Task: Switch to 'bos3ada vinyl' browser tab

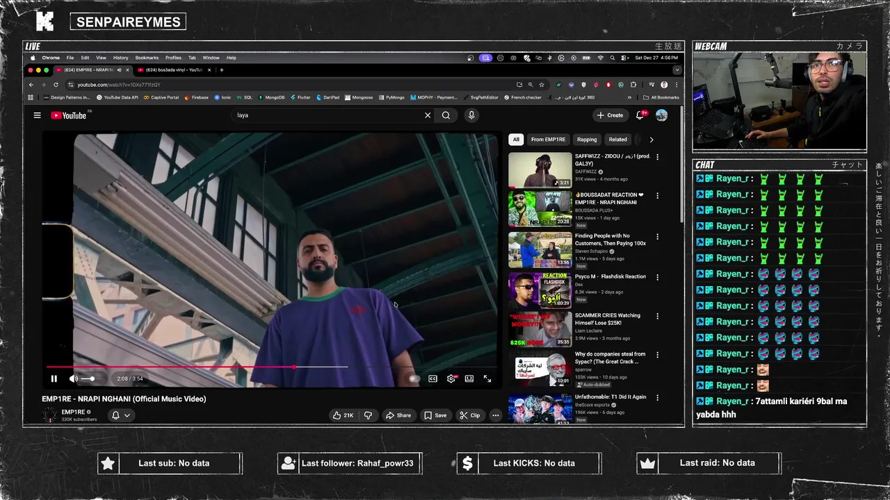Action: point(174,70)
